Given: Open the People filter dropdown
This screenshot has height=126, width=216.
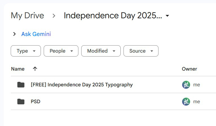Looking at the screenshot, I should 61,51.
